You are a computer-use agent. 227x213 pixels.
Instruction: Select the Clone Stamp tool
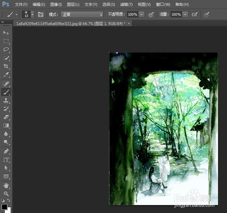tap(6, 100)
